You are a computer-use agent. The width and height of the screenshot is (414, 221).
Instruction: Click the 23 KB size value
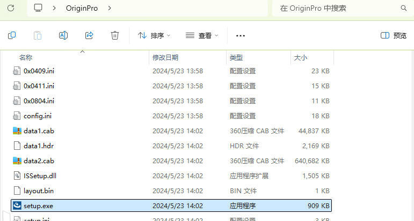coord(321,71)
